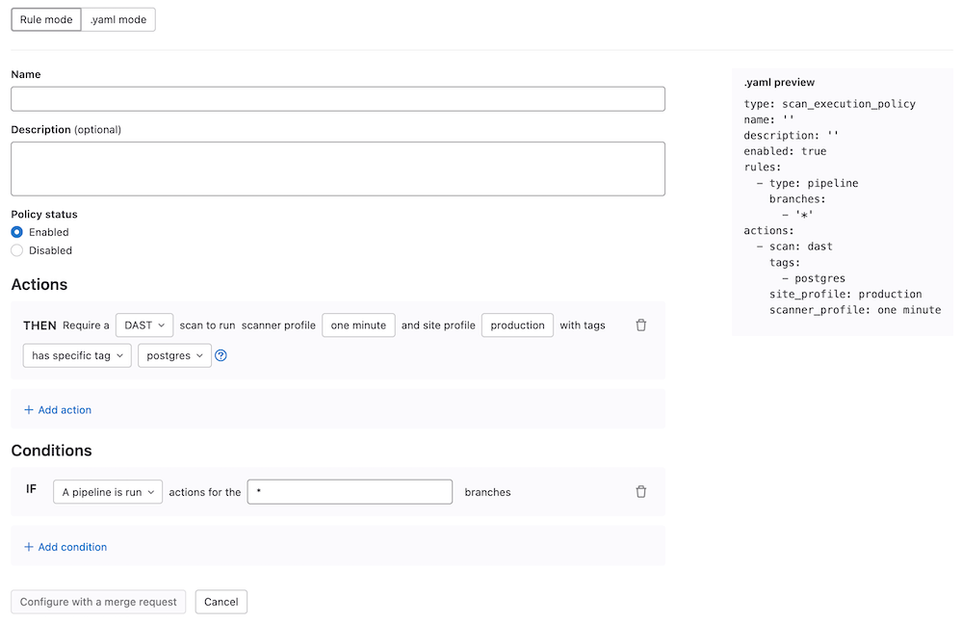Open the DAST scan type dropdown
This screenshot has width=962, height=623.
pos(143,325)
